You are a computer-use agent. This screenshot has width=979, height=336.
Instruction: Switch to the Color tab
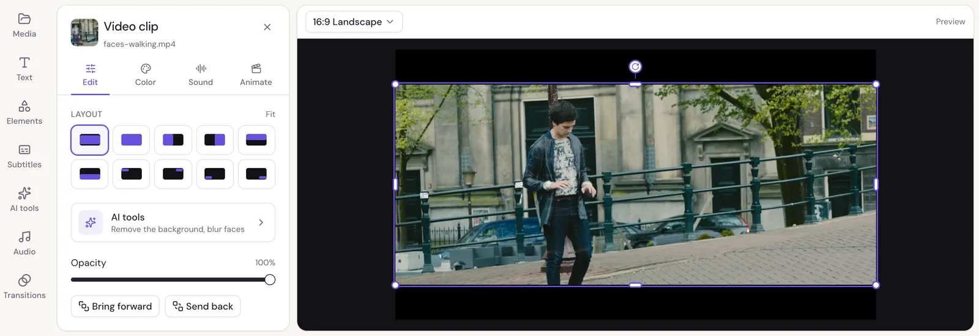(x=146, y=75)
